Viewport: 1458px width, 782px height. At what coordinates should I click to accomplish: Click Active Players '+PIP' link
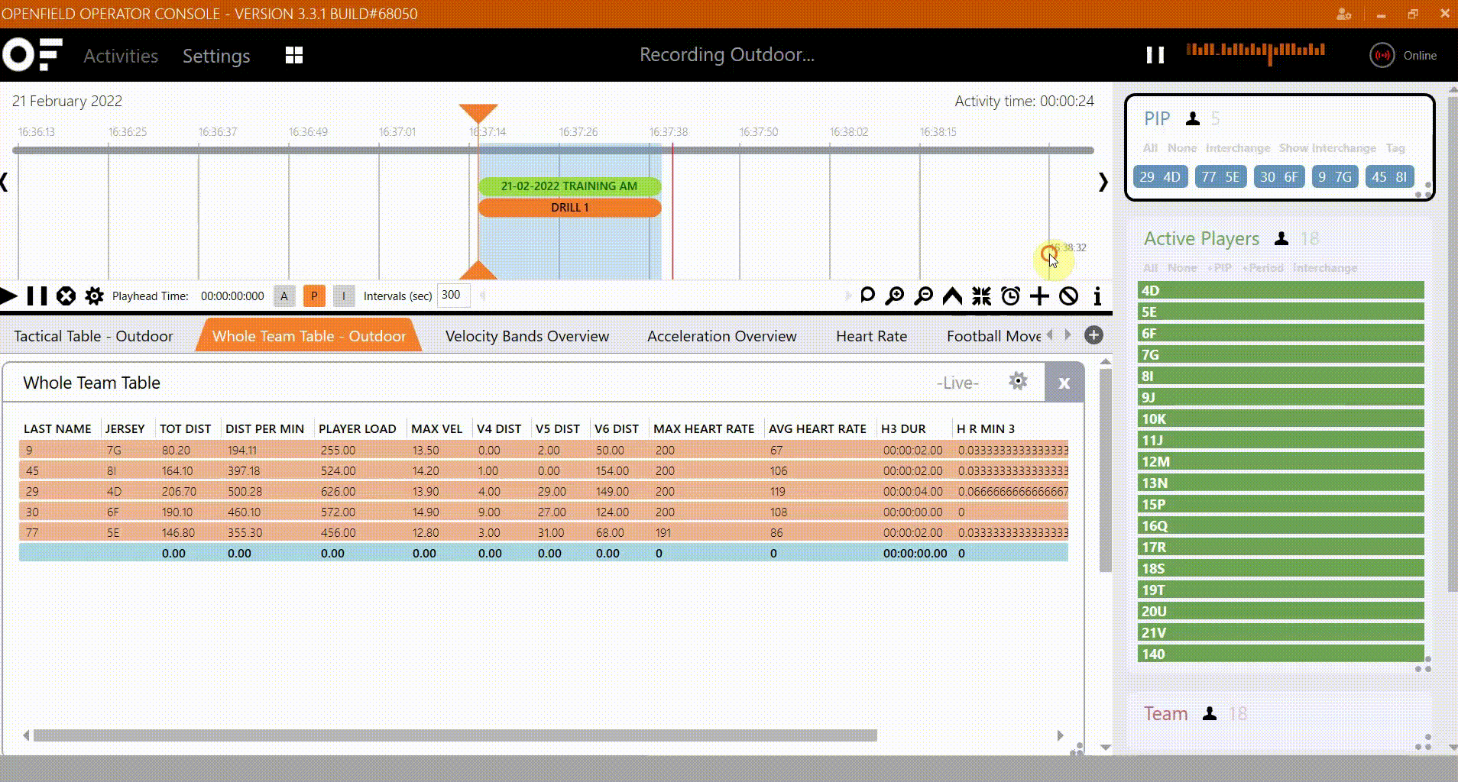1220,268
